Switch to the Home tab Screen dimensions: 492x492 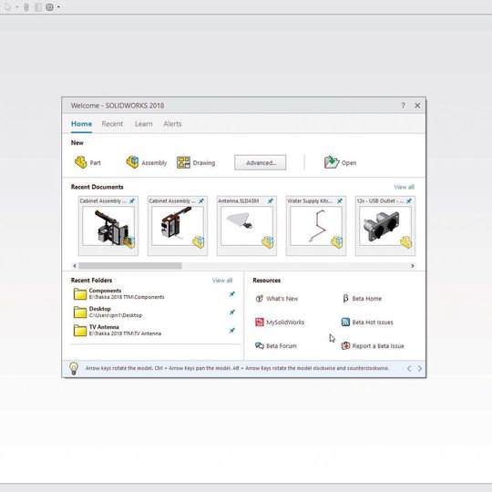pos(81,124)
